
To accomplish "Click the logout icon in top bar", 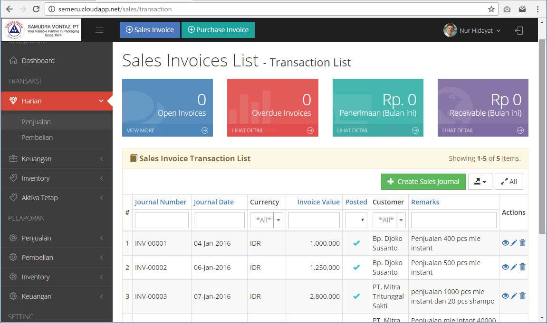I will [x=519, y=30].
